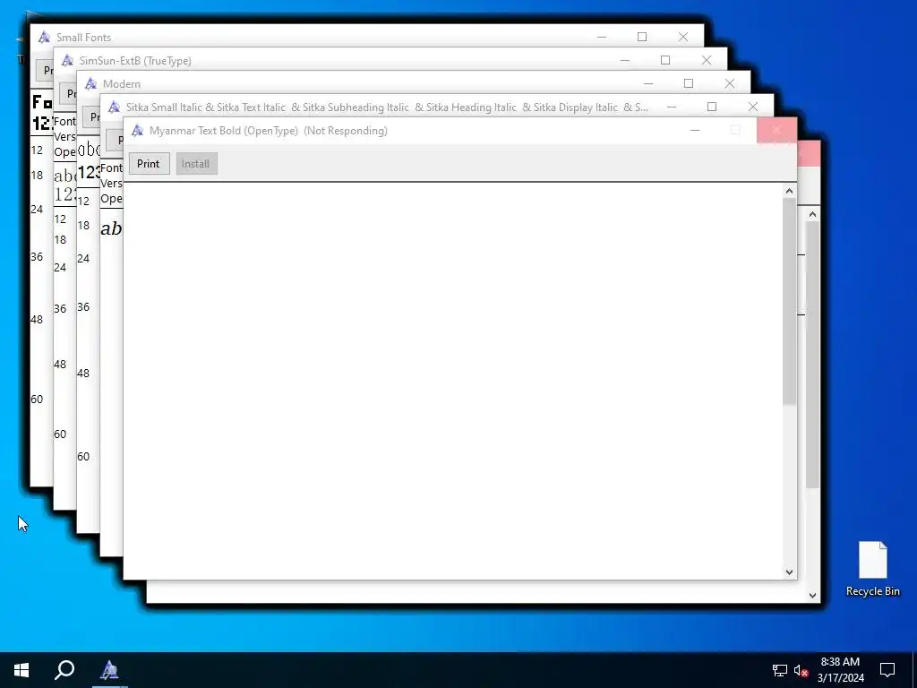Click the size 48 label in Modern window
The image size is (917, 688).
(83, 374)
